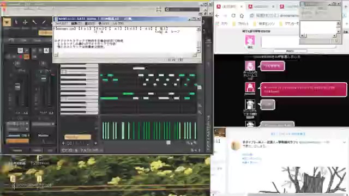The width and height of the screenshot is (349, 196).
Task: Select the move cross tool in the DAW toolbar
Action: coord(25,22)
